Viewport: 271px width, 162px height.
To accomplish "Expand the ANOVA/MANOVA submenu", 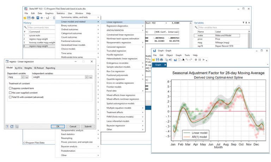I will coord(123,30).
